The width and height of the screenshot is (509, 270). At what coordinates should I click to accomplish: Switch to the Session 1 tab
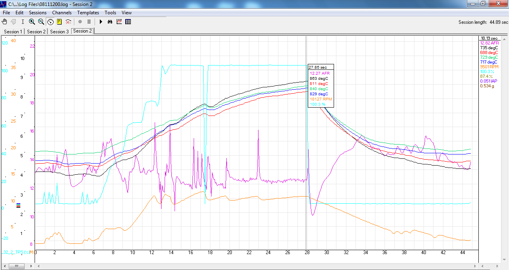(13, 32)
